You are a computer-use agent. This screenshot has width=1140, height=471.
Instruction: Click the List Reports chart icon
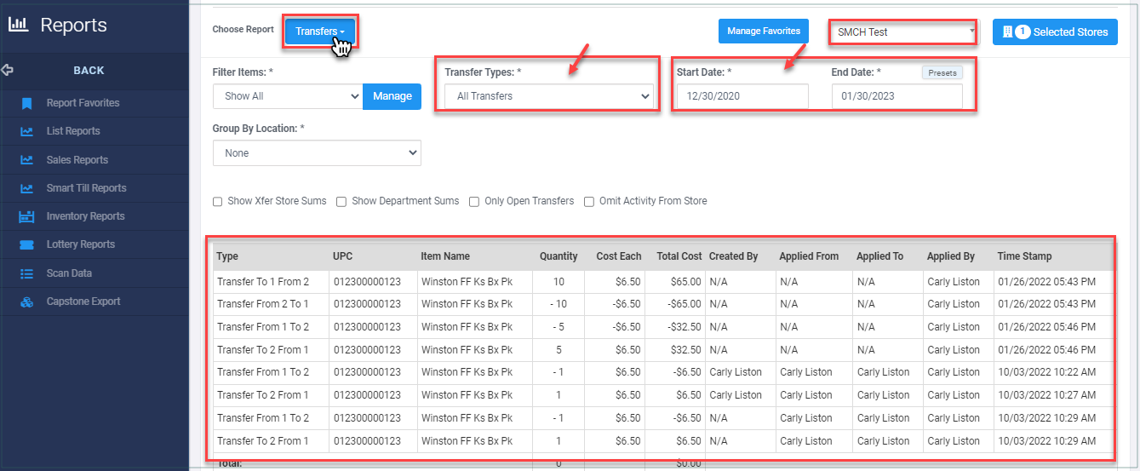pyautogui.click(x=26, y=131)
